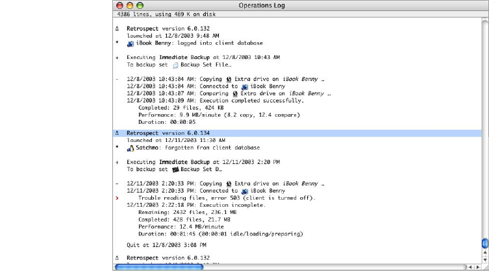Click 'Quit at 12/8/2003 3:08 PM' line

point(166,245)
